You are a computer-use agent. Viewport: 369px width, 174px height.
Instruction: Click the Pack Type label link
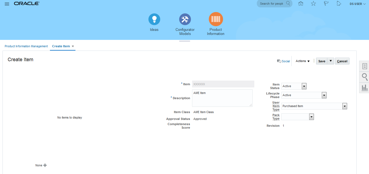tap(276, 117)
